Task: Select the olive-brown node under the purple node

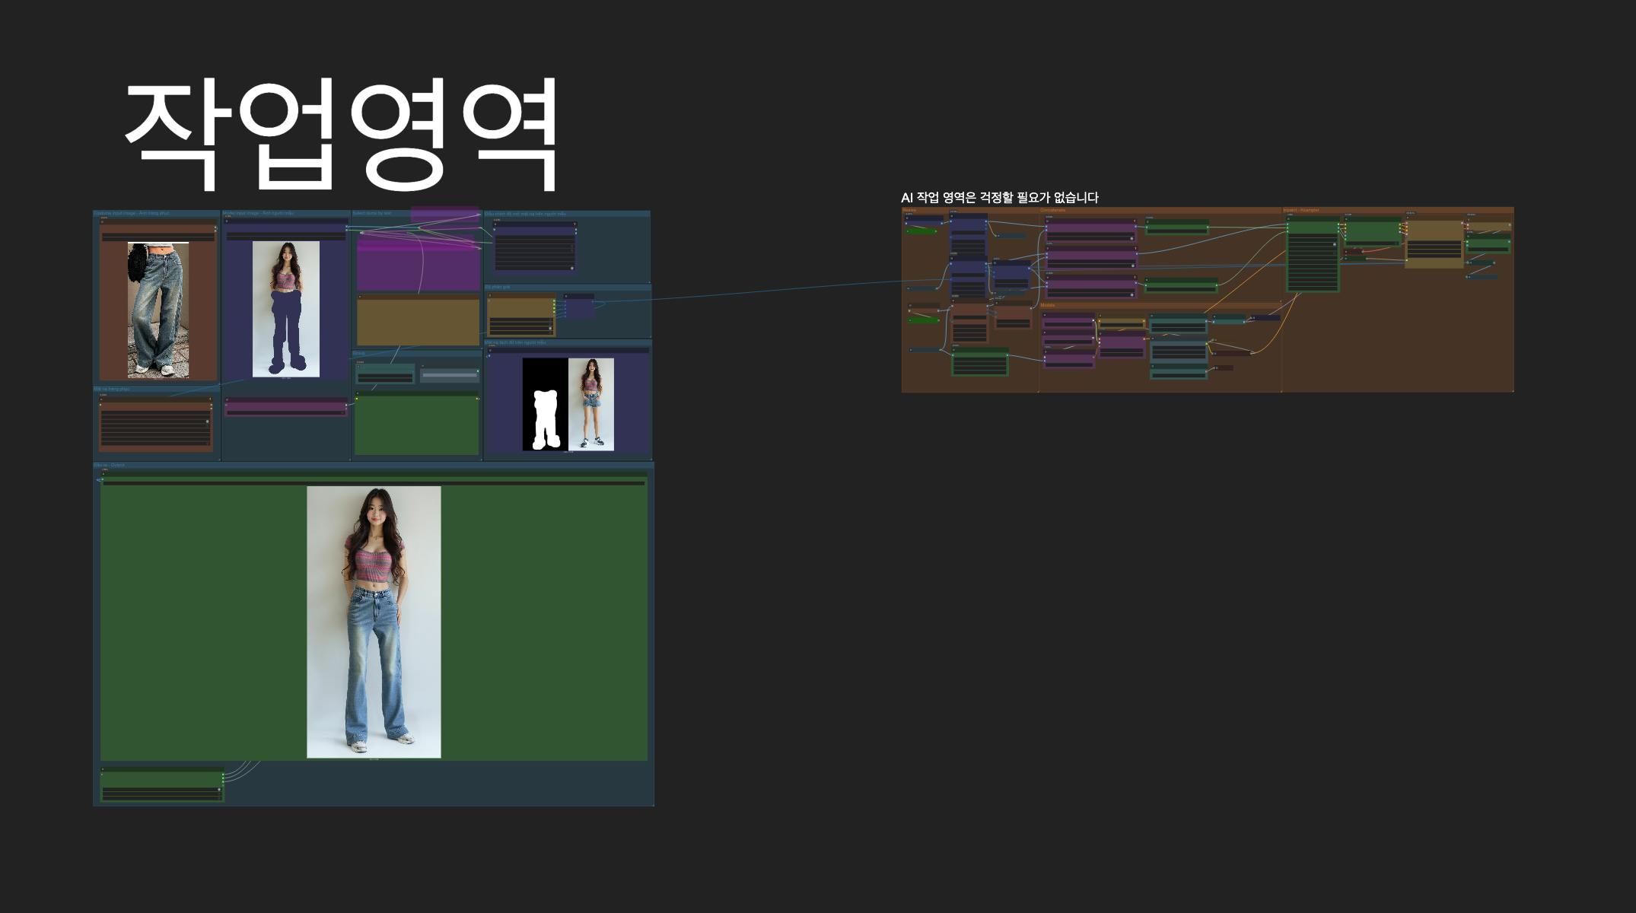Action: [418, 321]
